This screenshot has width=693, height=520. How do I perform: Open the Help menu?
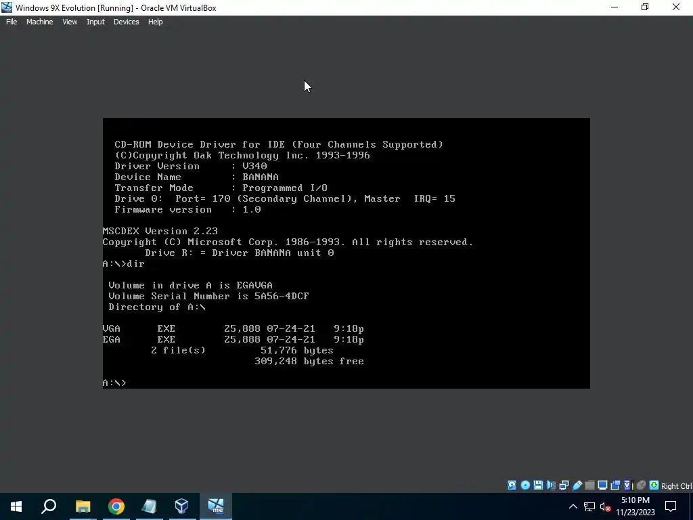pyautogui.click(x=155, y=22)
